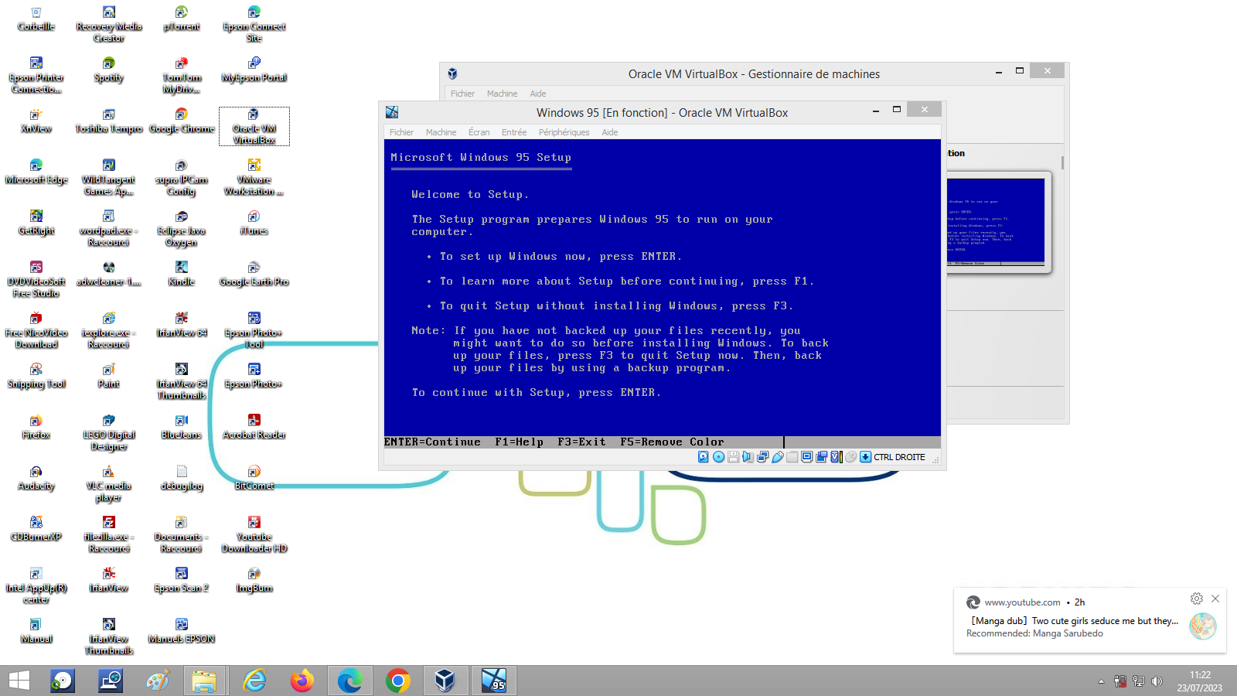The height and width of the screenshot is (696, 1237).
Task: Click the notification channel thumbnail
Action: pos(1203,626)
